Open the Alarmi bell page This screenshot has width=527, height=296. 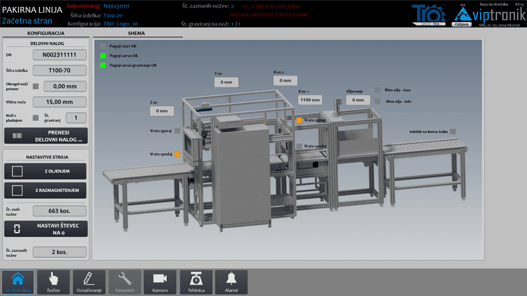(x=231, y=281)
